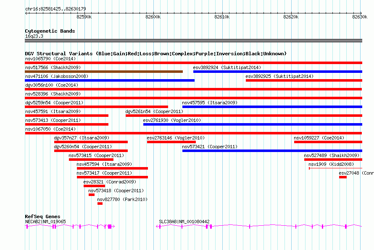This screenshot has height=250, width=374.
Task: Select the NECAB2 gene structure glyph
Action: [70, 227]
